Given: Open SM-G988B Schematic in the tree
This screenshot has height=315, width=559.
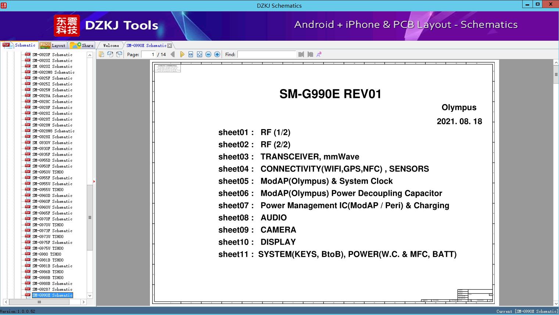Looking at the screenshot, I should pos(52,283).
